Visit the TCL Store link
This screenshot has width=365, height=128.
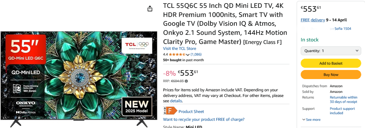coord(179,49)
